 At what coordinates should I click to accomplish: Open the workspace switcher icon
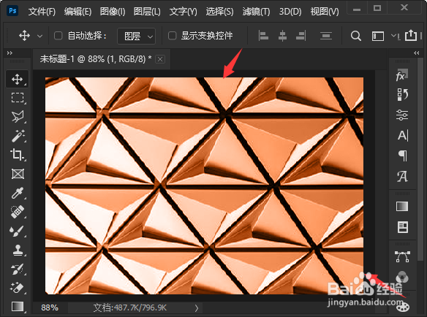(378, 36)
